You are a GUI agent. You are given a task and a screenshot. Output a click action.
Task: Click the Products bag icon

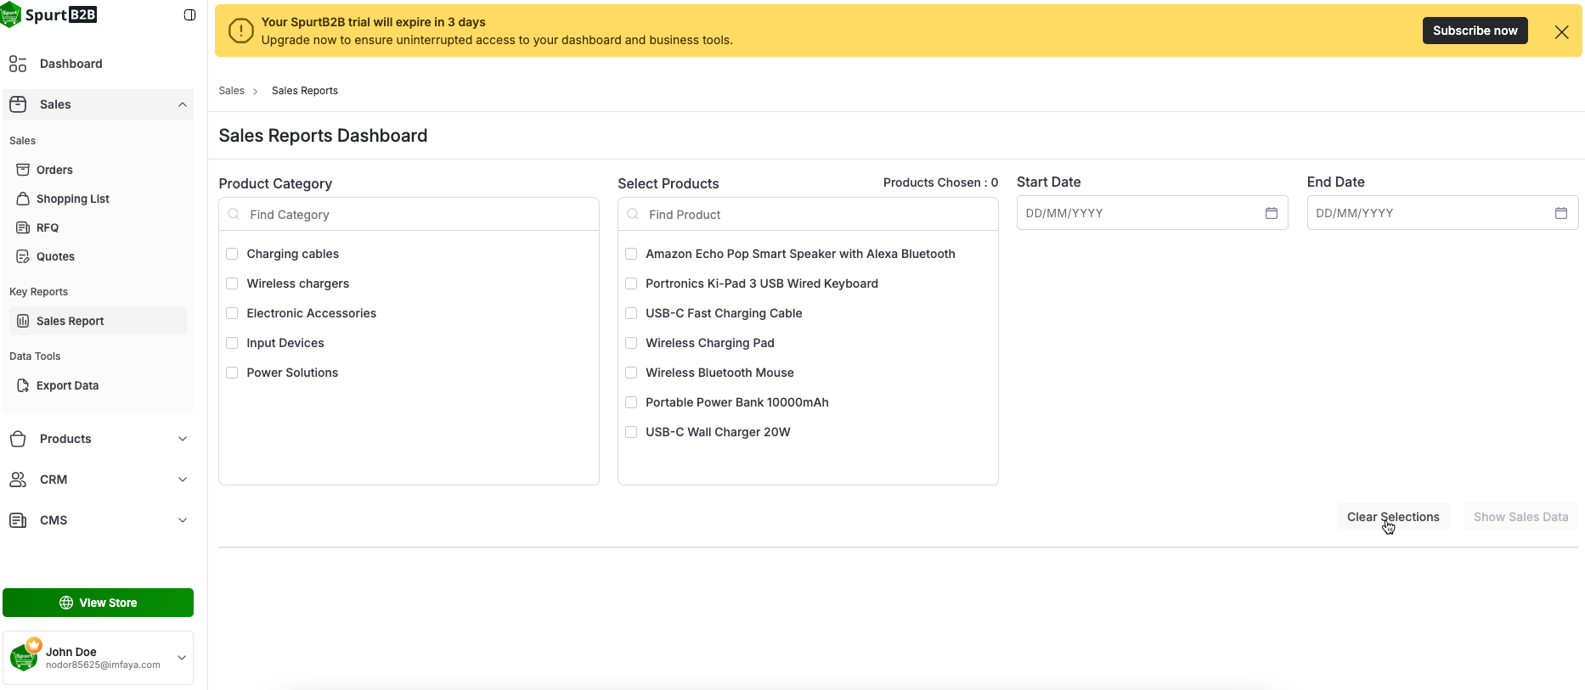[x=18, y=439]
